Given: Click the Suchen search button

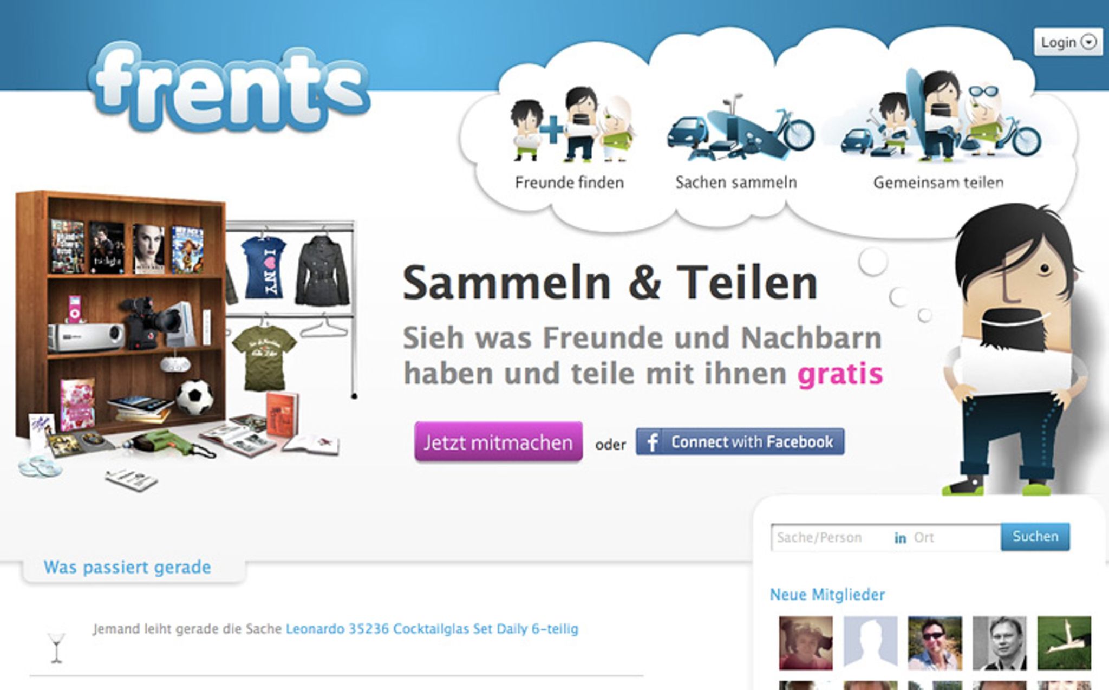Looking at the screenshot, I should pyautogui.click(x=1035, y=536).
